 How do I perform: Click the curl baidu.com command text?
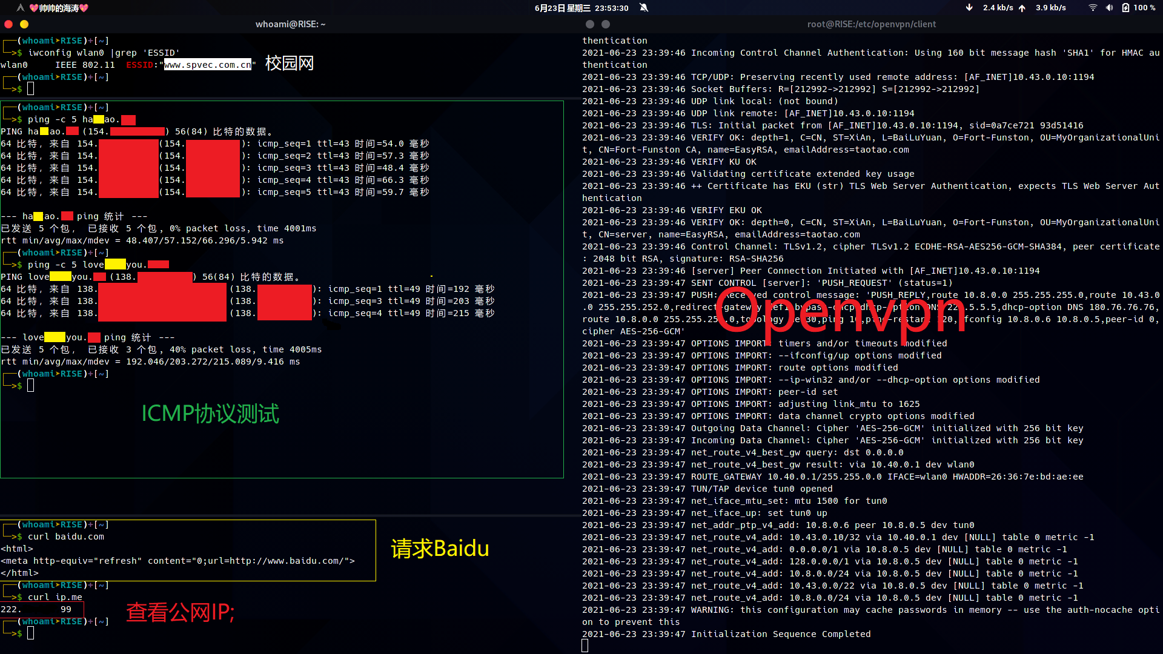(67, 537)
